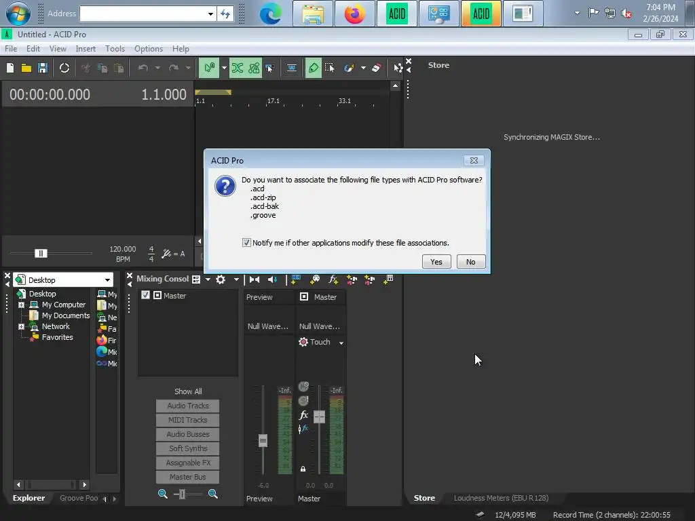Viewport: 695px width, 521px height.
Task: Expand the My Computer tree node
Action: (21, 305)
